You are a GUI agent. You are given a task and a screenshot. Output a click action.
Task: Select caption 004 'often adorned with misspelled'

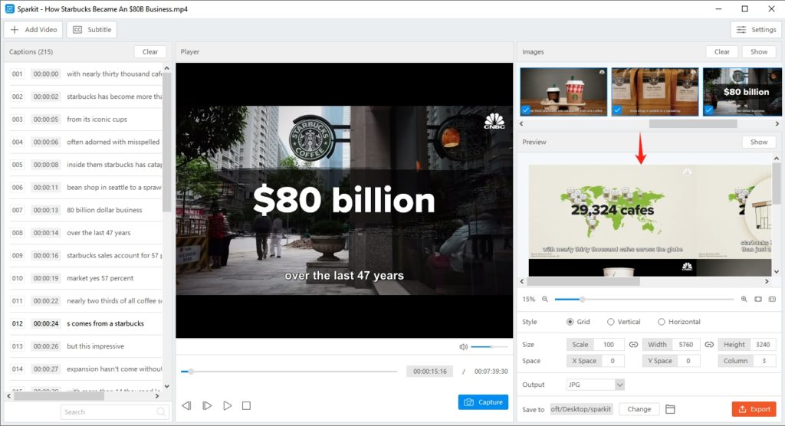86,142
